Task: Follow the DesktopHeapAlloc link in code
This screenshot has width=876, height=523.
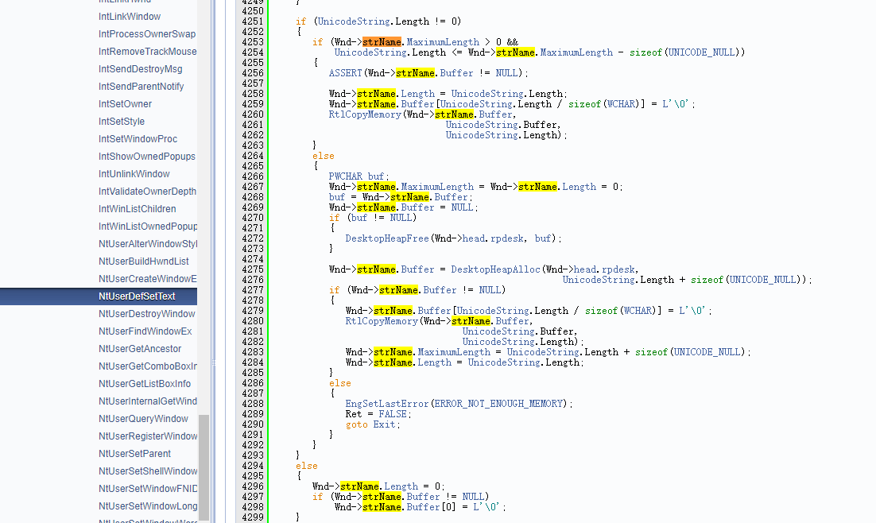Action: coord(495,269)
